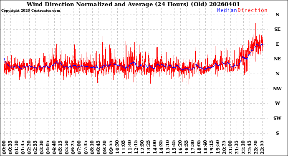Click the 11:05 time axis label
Screen dimensions: 288x156
123,147
